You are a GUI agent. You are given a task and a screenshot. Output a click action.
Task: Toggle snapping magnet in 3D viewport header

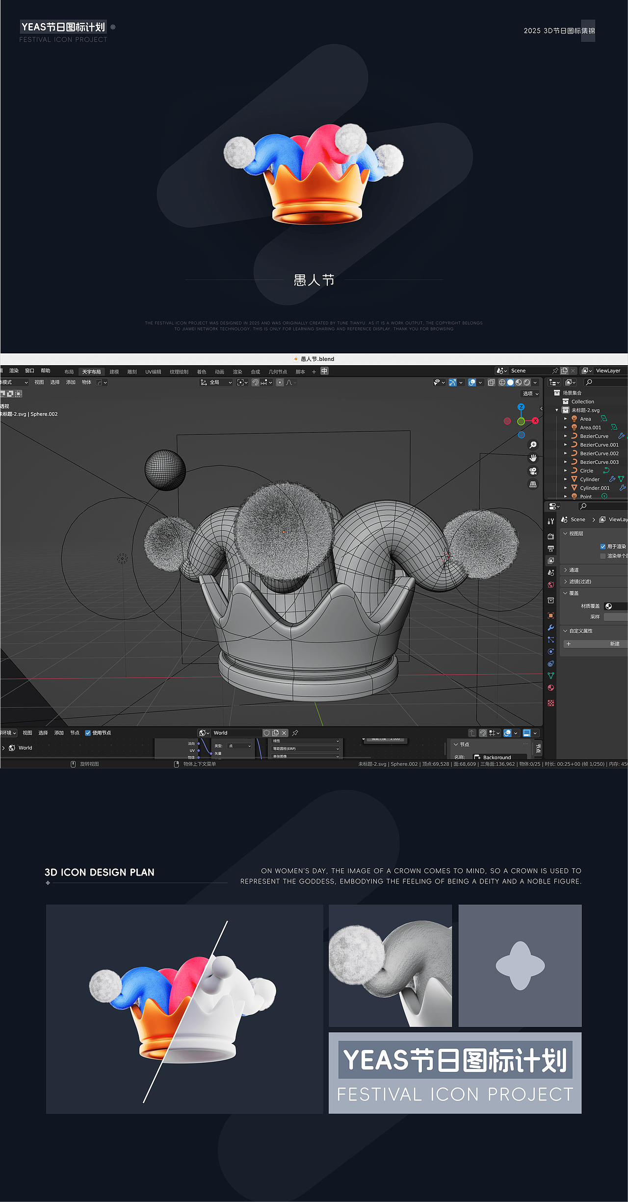point(255,382)
